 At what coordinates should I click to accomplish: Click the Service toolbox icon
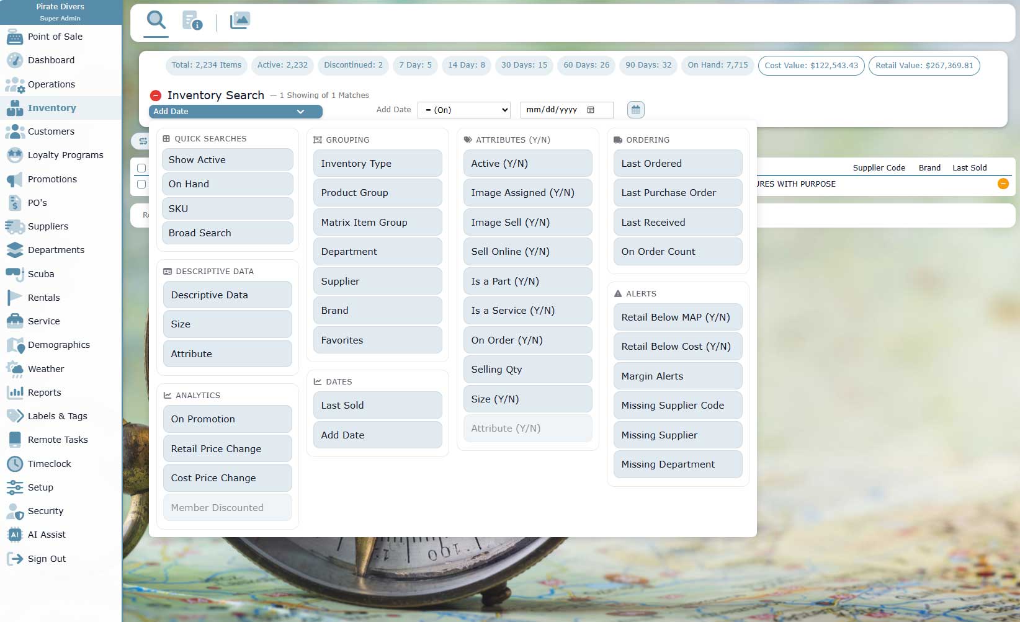coord(14,321)
